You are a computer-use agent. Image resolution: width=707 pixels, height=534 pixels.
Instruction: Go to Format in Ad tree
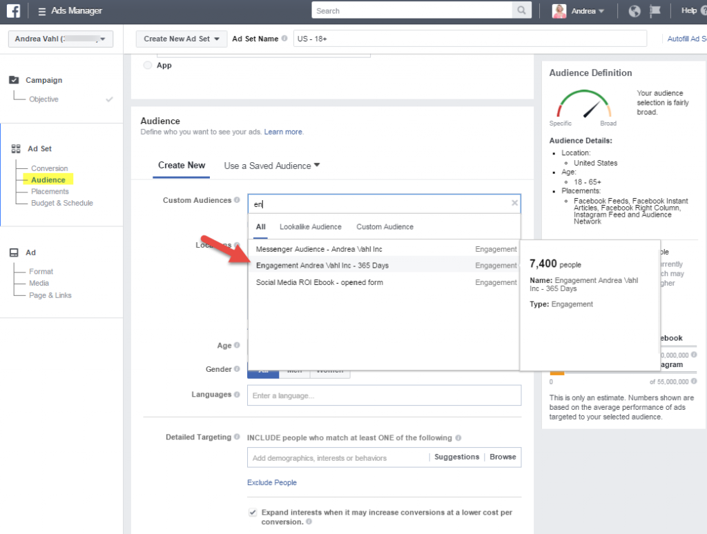click(41, 271)
